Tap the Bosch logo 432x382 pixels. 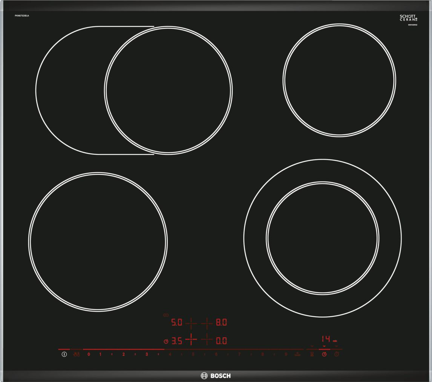[x=216, y=376]
